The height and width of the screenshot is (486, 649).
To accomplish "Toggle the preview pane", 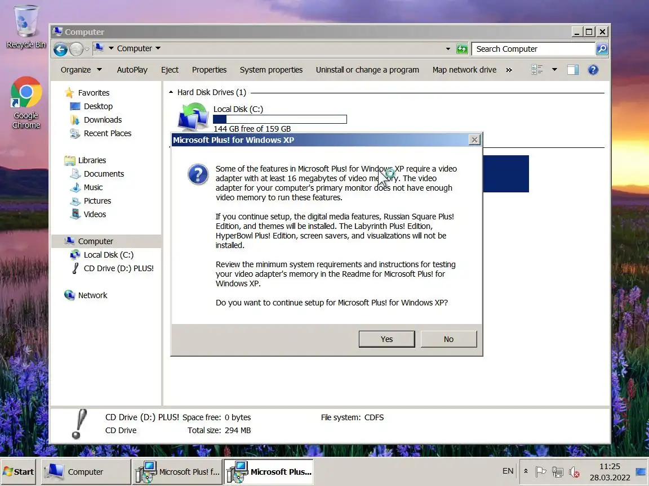I will pos(573,70).
